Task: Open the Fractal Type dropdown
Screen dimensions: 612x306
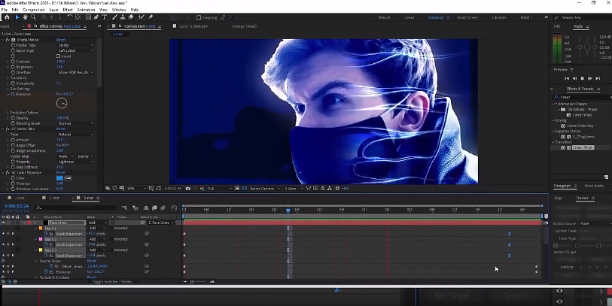Action: pos(75,45)
